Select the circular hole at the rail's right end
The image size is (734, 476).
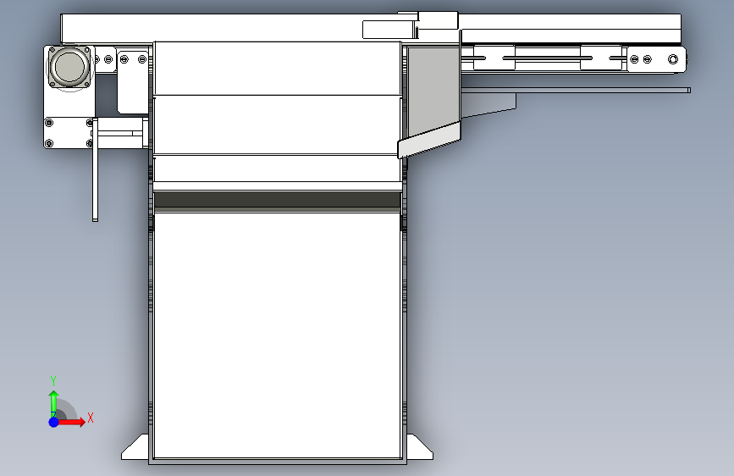point(673,59)
